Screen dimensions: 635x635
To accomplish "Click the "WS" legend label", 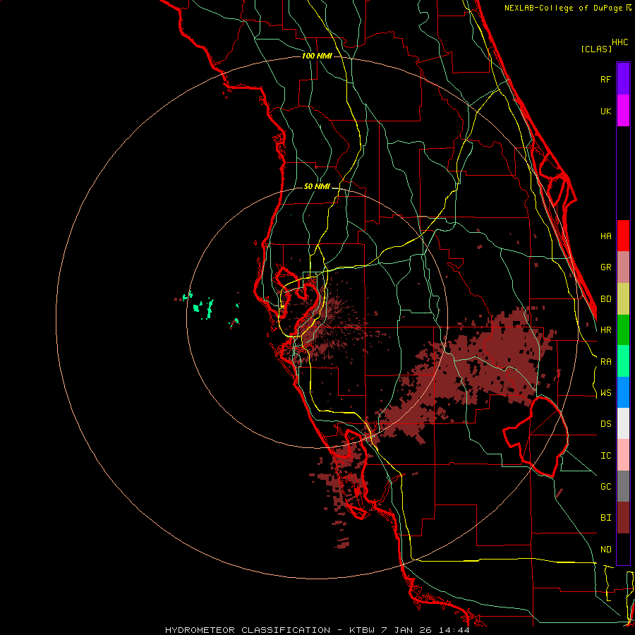I will tap(605, 393).
